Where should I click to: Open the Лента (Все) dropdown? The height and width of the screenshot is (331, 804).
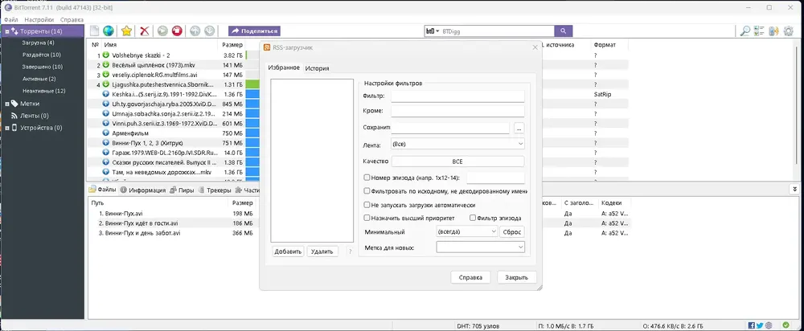(x=457, y=144)
